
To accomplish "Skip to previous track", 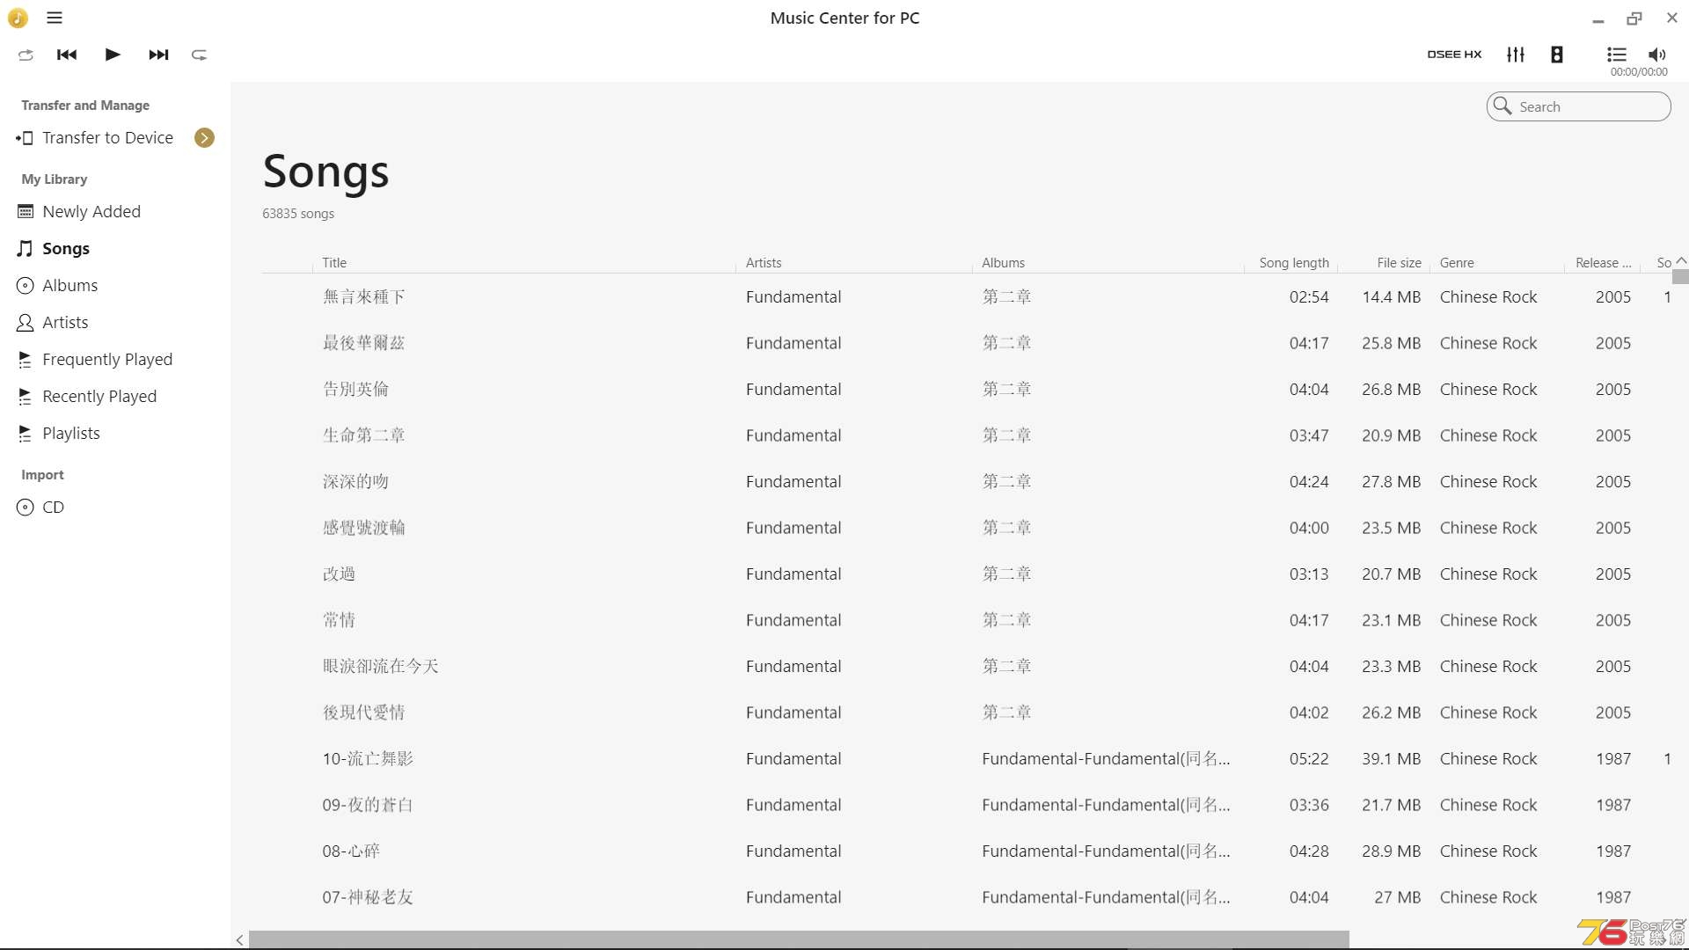I will pyautogui.click(x=67, y=55).
